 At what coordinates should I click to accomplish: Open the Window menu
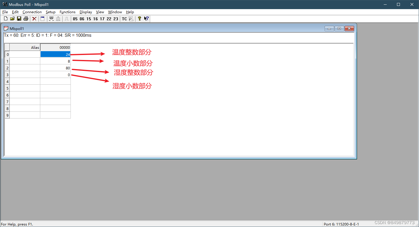(x=115, y=12)
